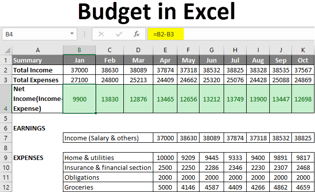The image size is (315, 192).
Task: Click the EXPENSES heading cell
Action: click(x=37, y=158)
